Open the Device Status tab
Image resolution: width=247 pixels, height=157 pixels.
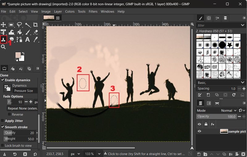point(13,68)
